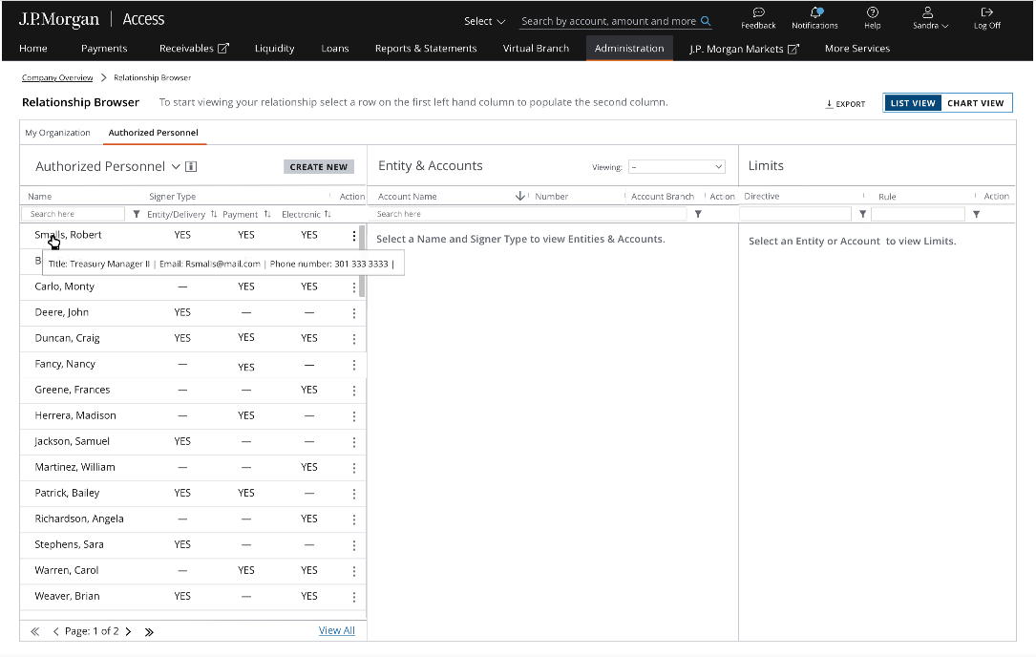Click the Name column filter icon
This screenshot has width=1036, height=657.
pos(137,214)
